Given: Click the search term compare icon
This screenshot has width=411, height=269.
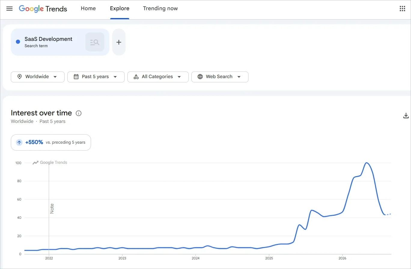Looking at the screenshot, I should (95, 42).
